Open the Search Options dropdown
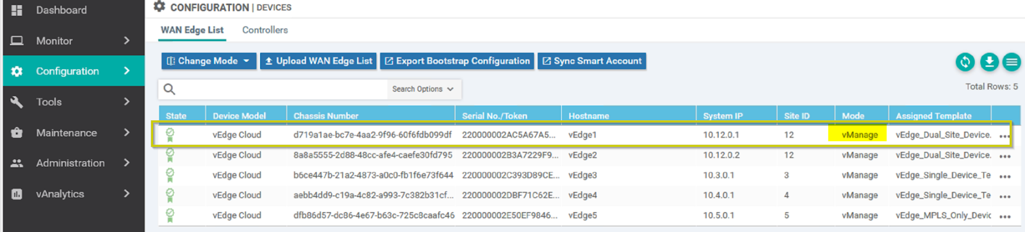The width and height of the screenshot is (1025, 232). (x=423, y=89)
